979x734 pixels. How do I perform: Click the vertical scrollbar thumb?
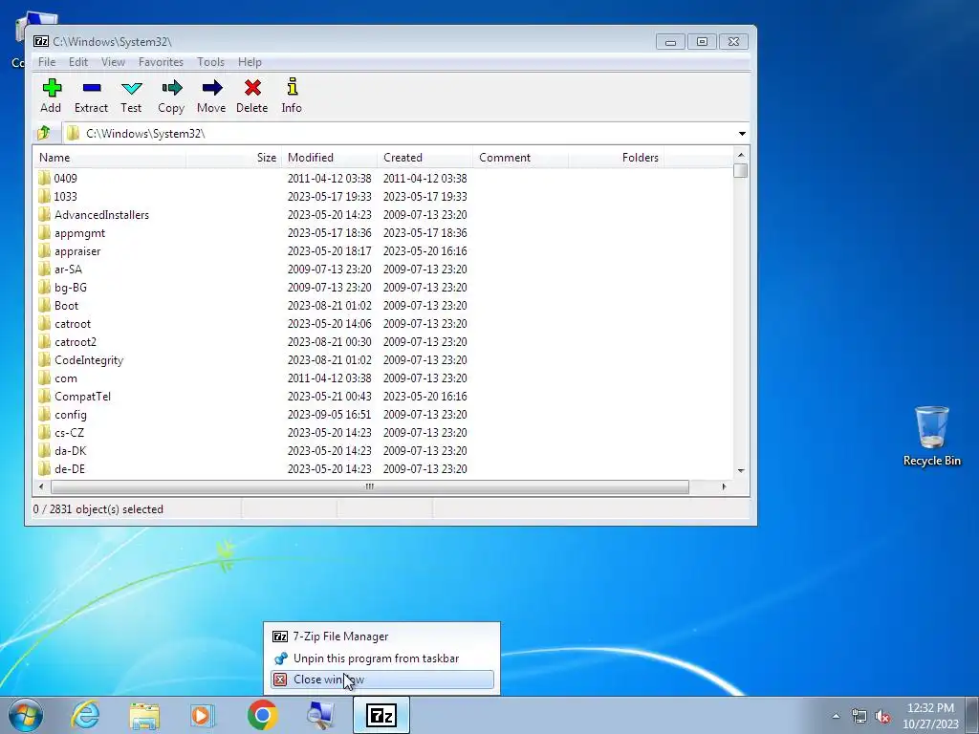[x=741, y=170]
